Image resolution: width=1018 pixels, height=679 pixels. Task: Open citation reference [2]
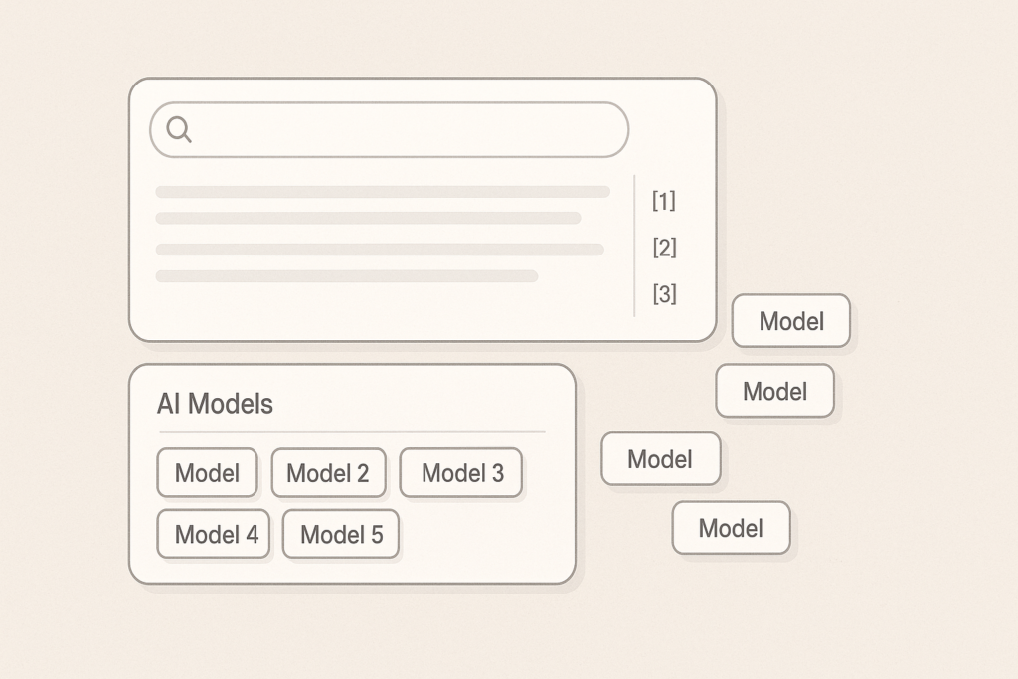(665, 248)
